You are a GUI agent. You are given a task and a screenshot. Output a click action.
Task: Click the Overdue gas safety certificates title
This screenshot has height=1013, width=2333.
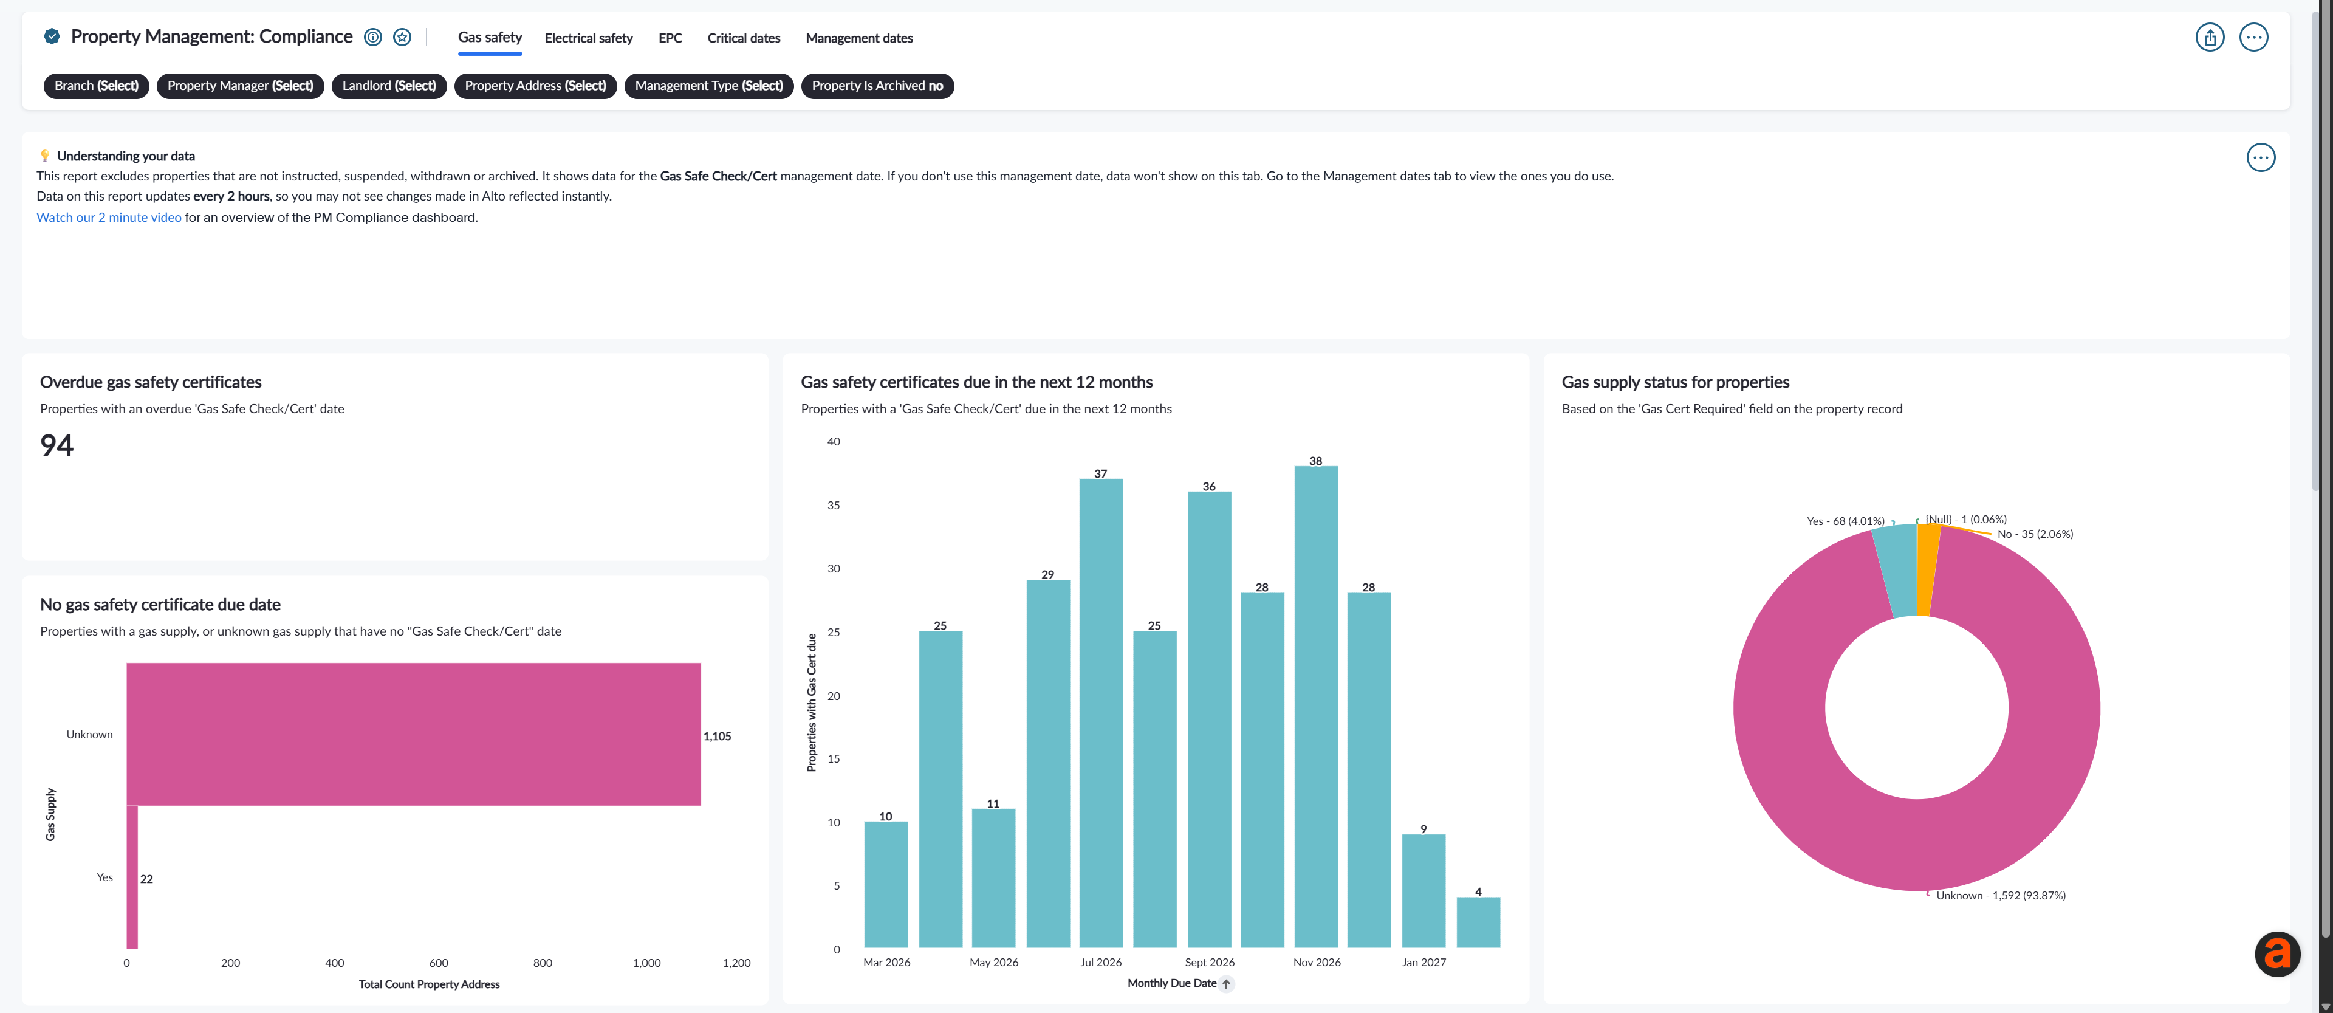[x=150, y=382]
